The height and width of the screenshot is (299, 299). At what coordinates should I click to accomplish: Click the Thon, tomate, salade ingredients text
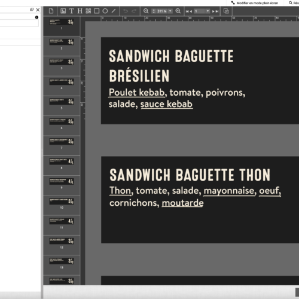click(x=195, y=197)
